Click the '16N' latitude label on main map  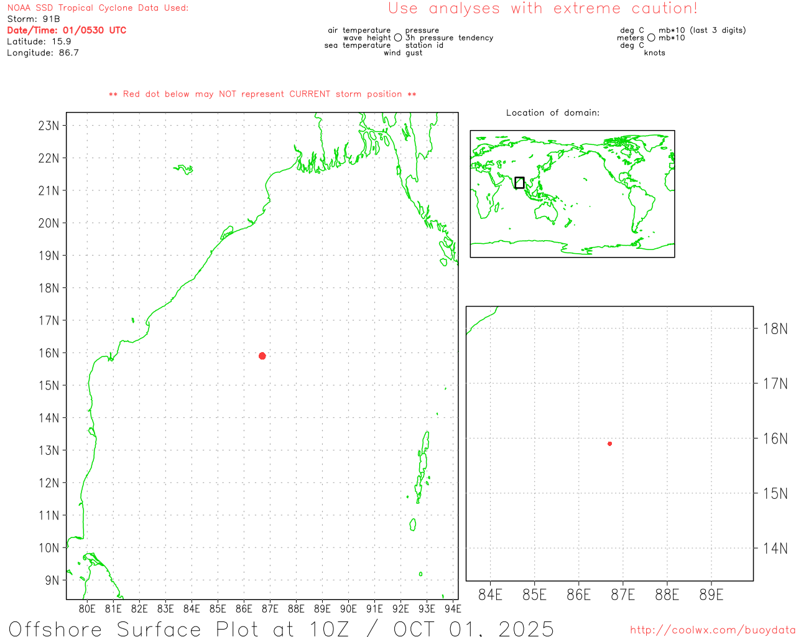49,353
